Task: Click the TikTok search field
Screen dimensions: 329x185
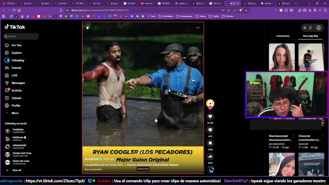Action: click(21, 36)
